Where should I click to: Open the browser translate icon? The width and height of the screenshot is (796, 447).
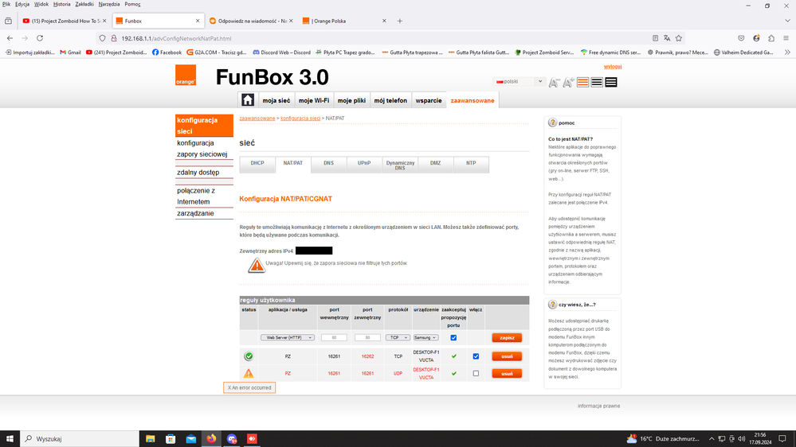click(x=667, y=38)
